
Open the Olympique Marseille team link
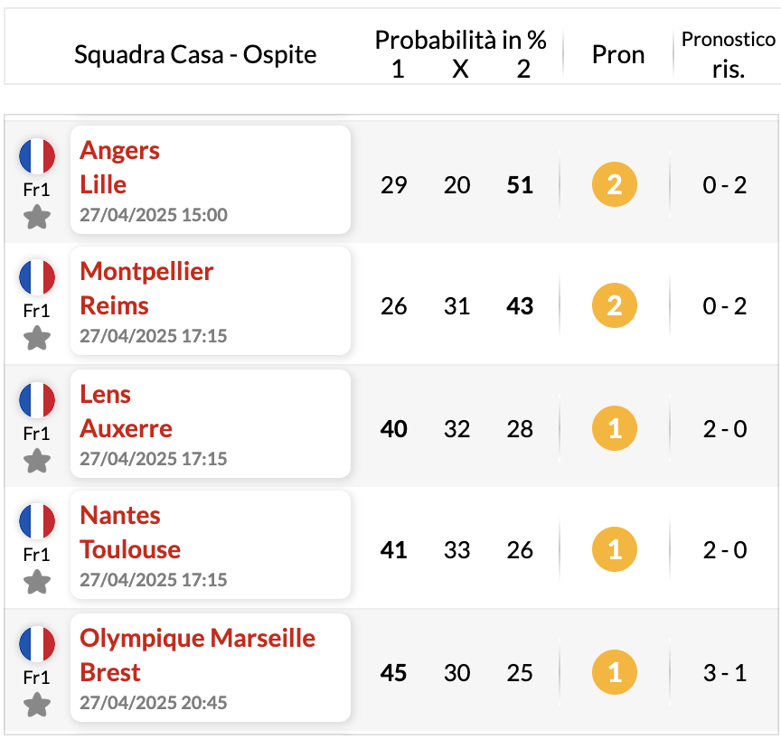coord(198,638)
